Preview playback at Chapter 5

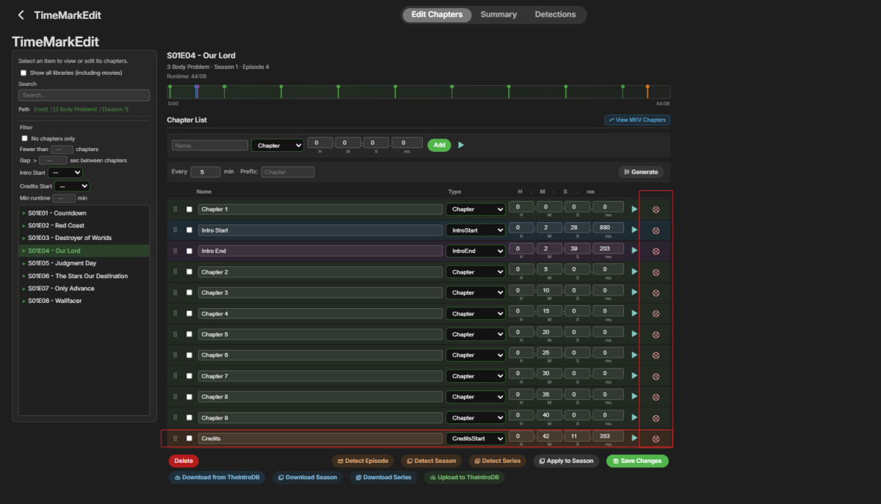click(635, 335)
